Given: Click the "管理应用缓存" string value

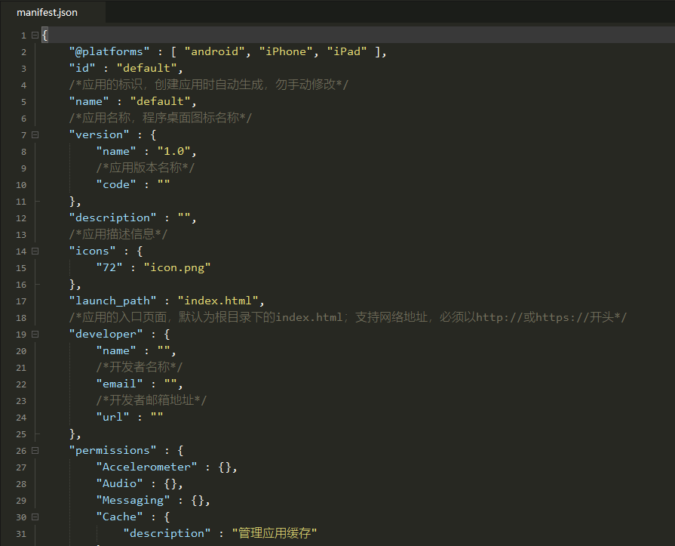Looking at the screenshot, I should (275, 533).
